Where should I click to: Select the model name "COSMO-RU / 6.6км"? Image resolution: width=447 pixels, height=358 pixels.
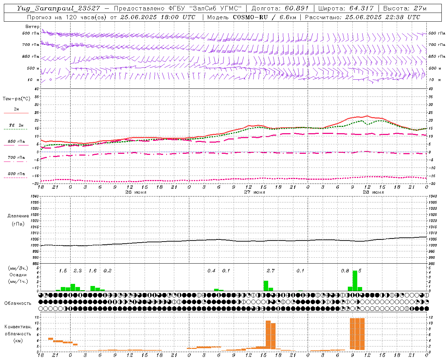[264, 17]
